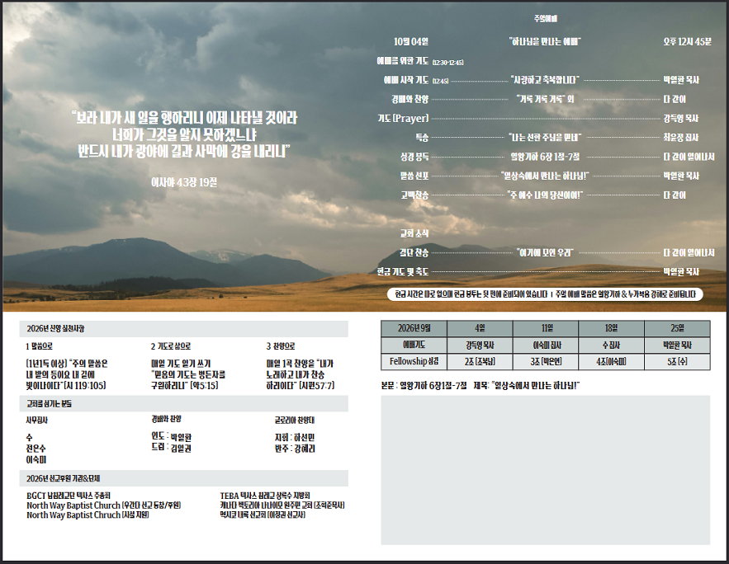
Task: Click the "Fellowship 섬김" row header cell
Action: (x=414, y=361)
